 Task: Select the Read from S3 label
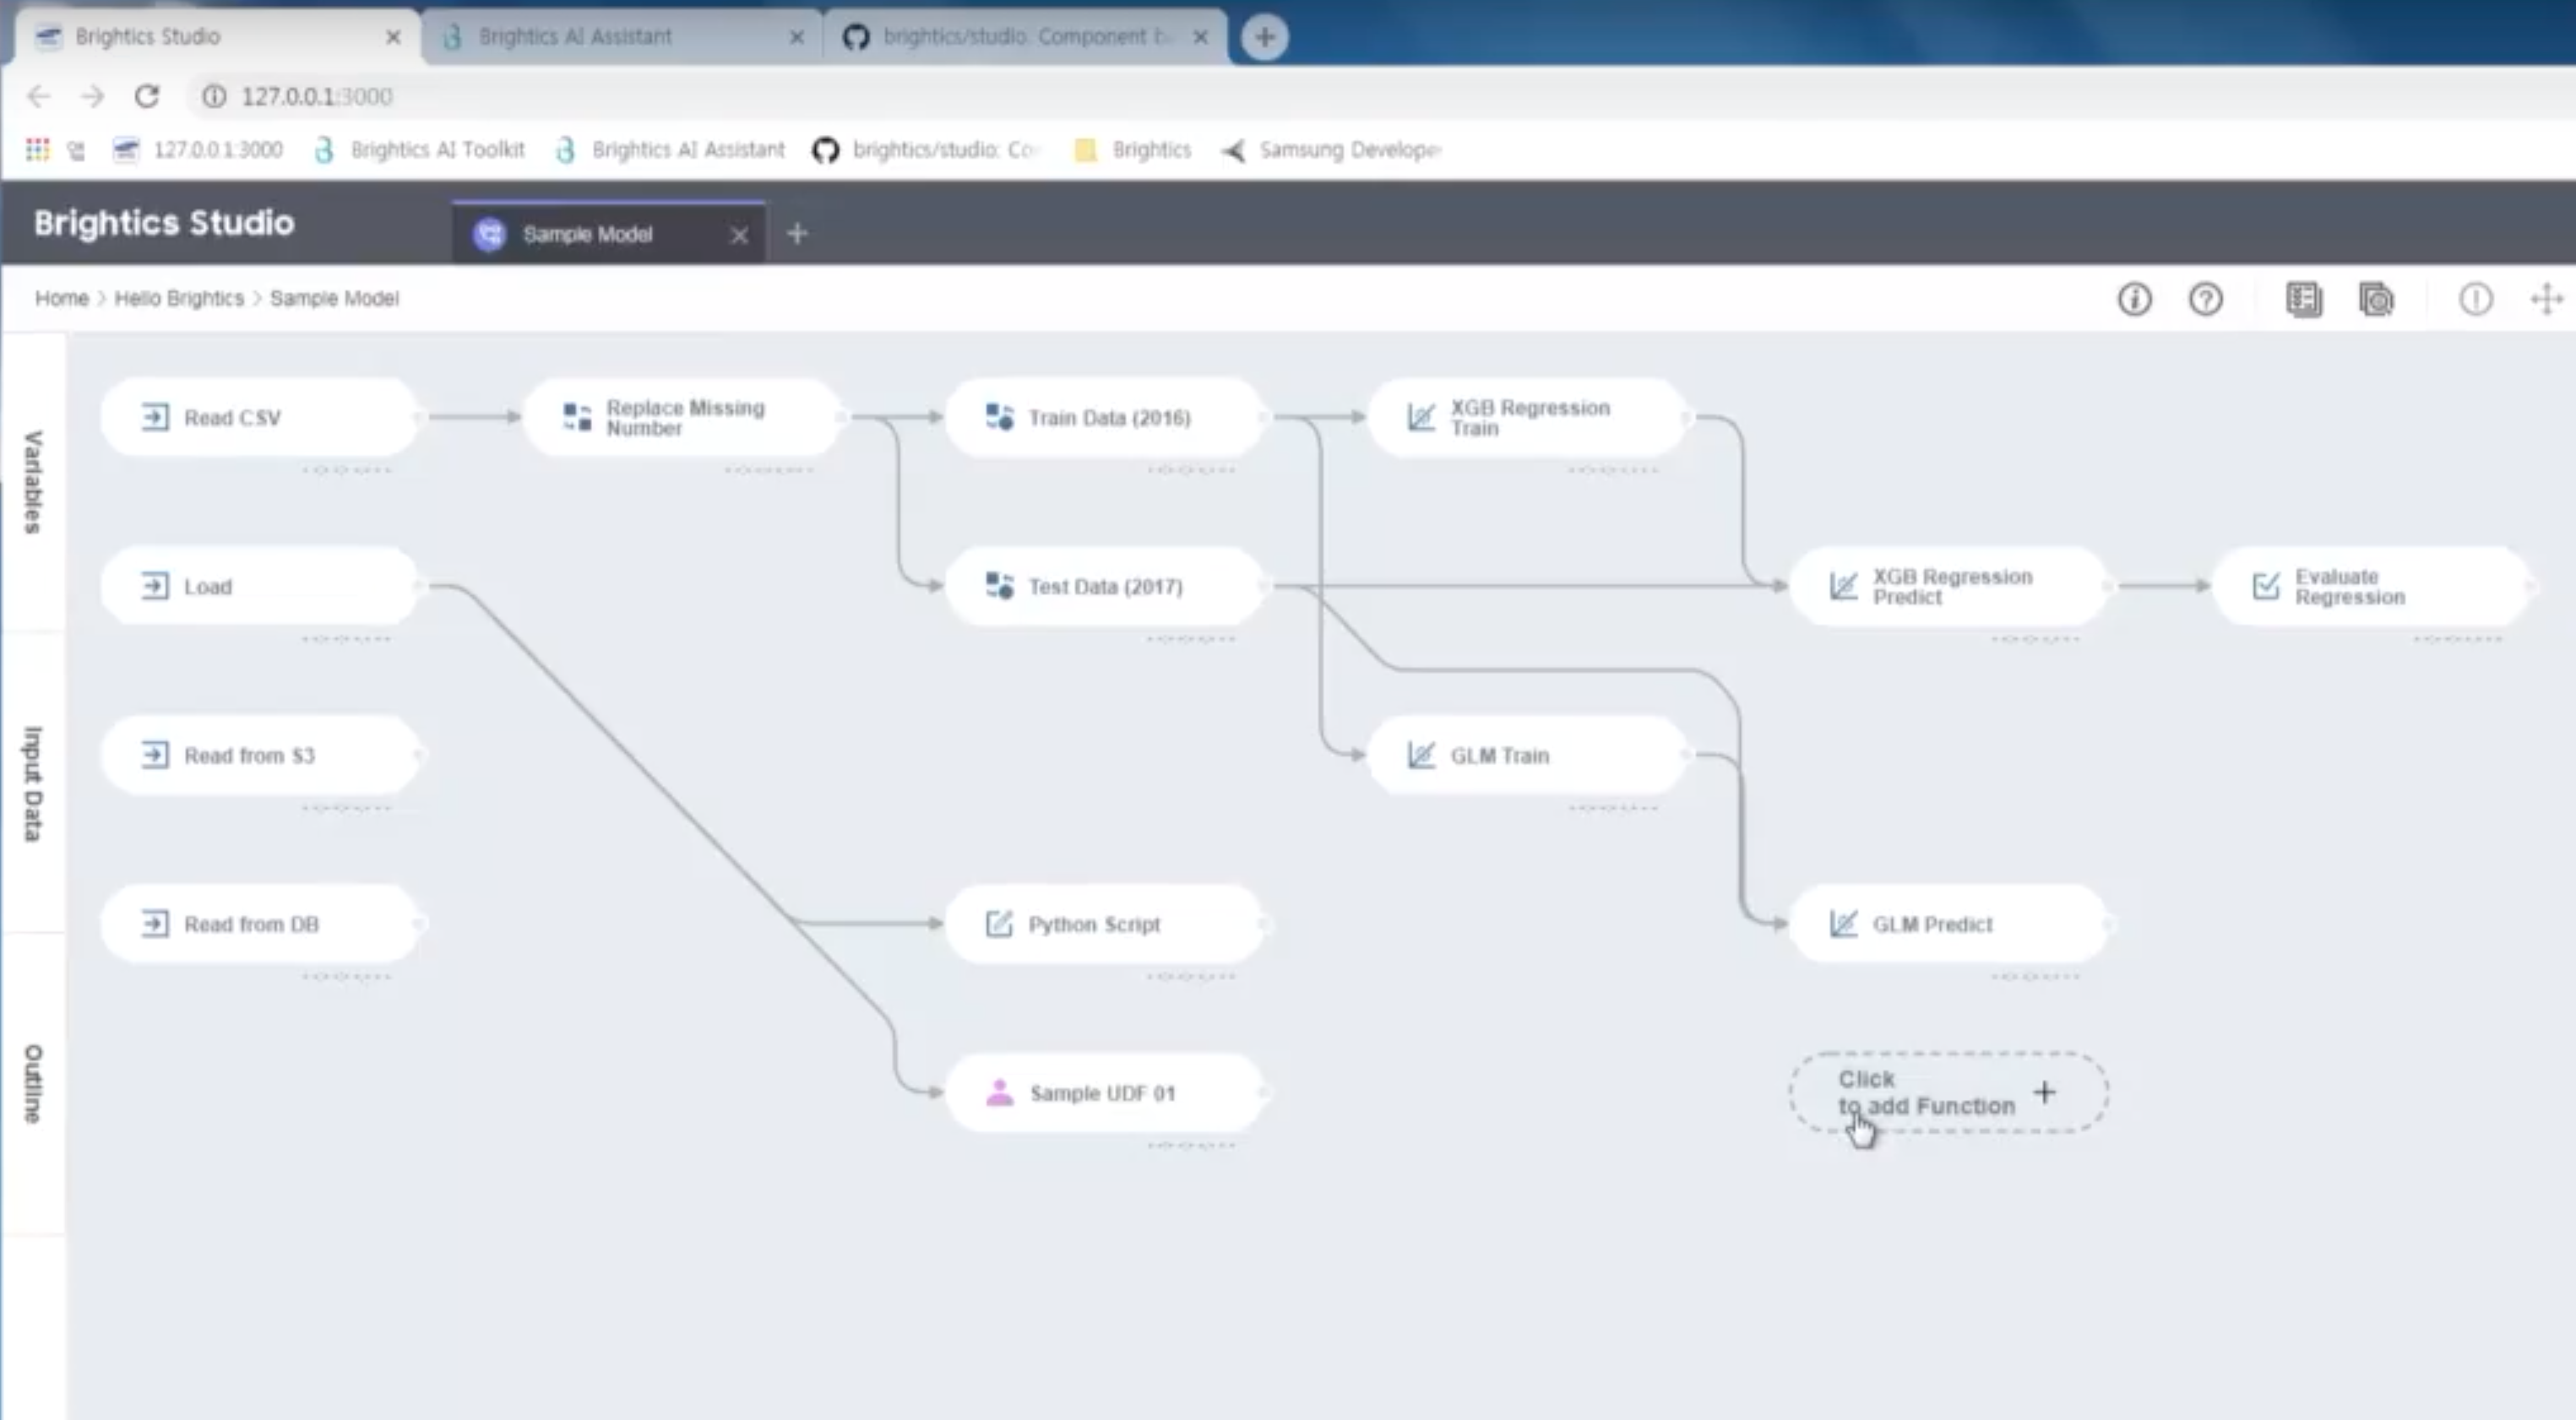249,756
